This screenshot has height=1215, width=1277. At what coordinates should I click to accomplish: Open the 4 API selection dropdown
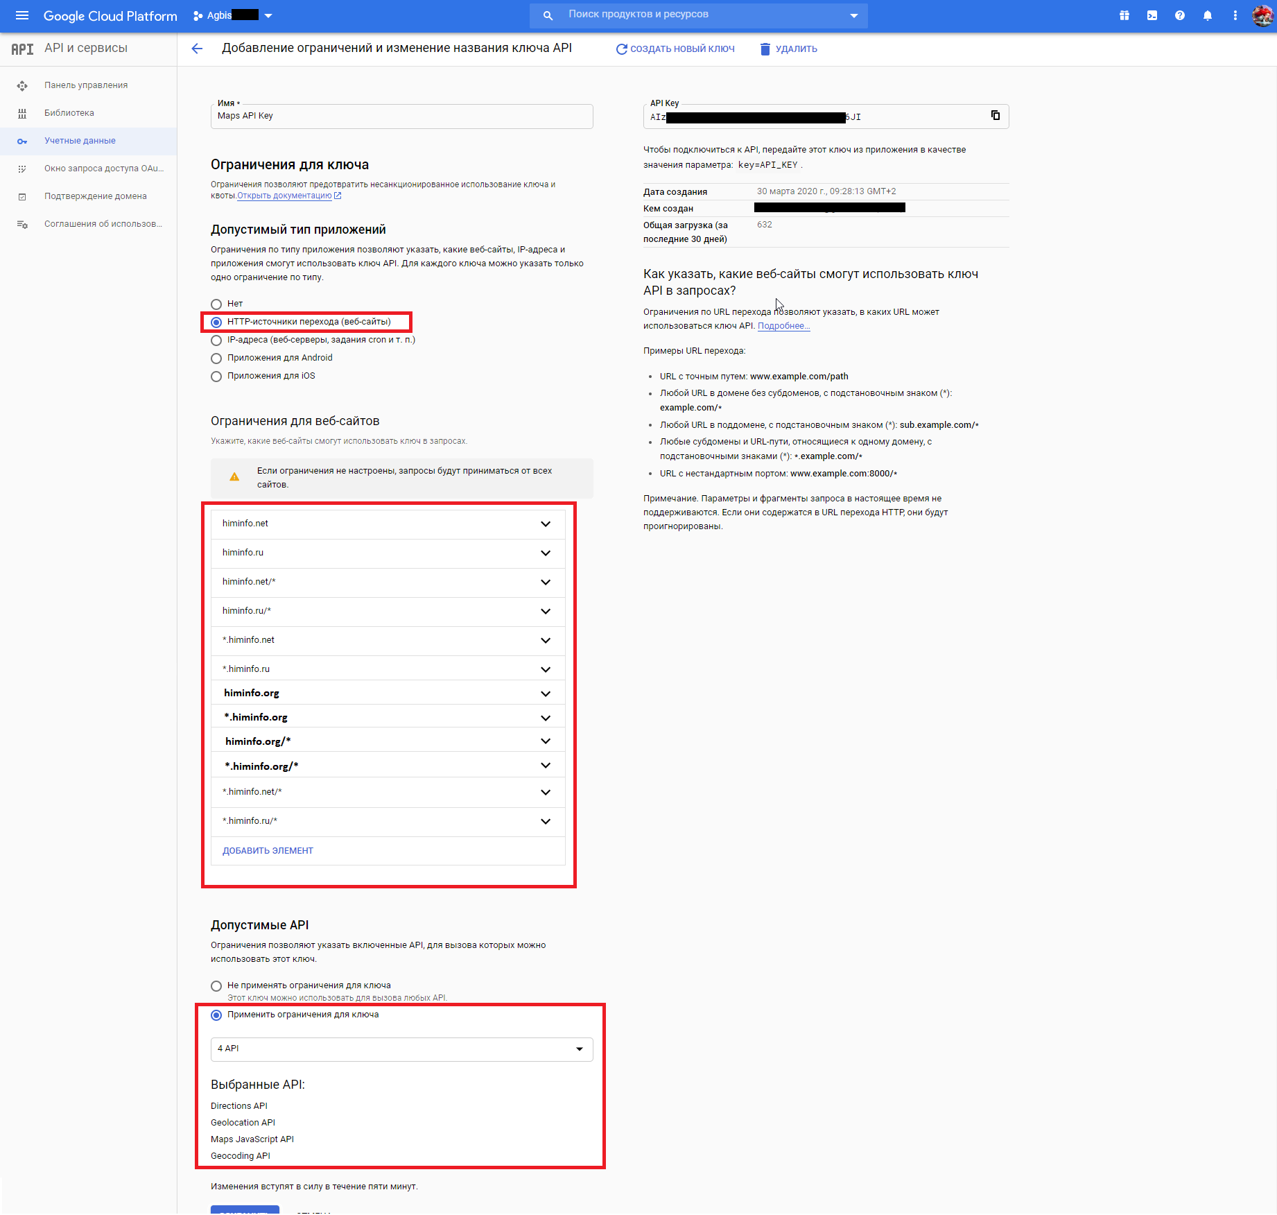(x=402, y=1049)
